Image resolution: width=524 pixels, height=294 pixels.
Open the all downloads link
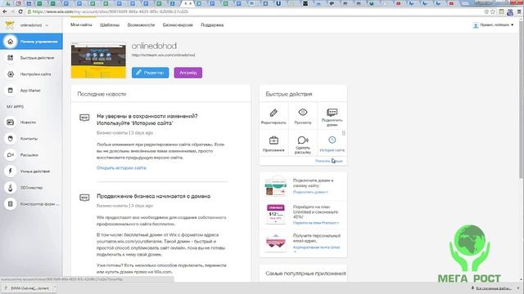[493, 288]
